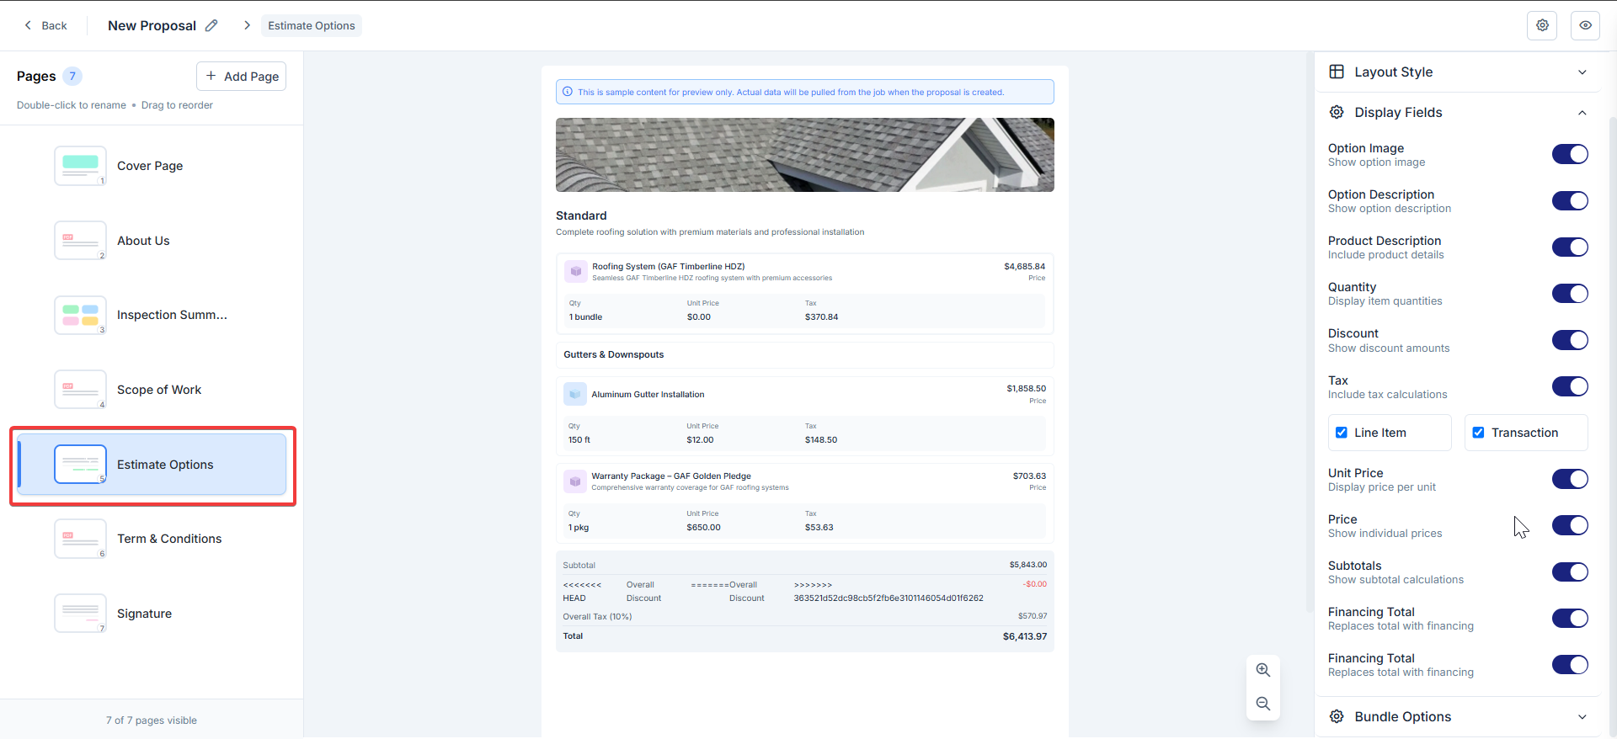
Task: Toggle Discount display switch
Action: [x=1570, y=340]
